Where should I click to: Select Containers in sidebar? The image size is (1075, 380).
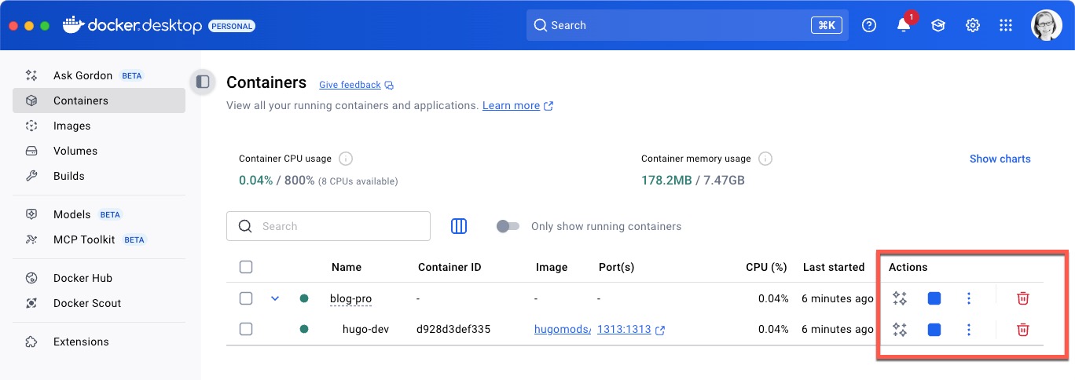point(99,100)
